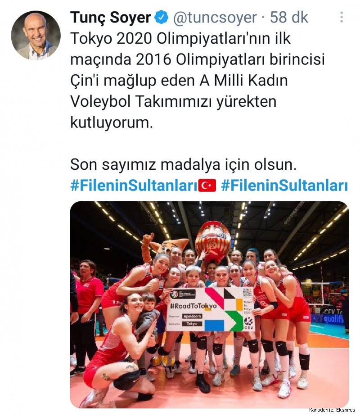Click the CEV logo on the ticket
Image resolution: width=360 pixels, height=417 pixels.
pos(248,323)
